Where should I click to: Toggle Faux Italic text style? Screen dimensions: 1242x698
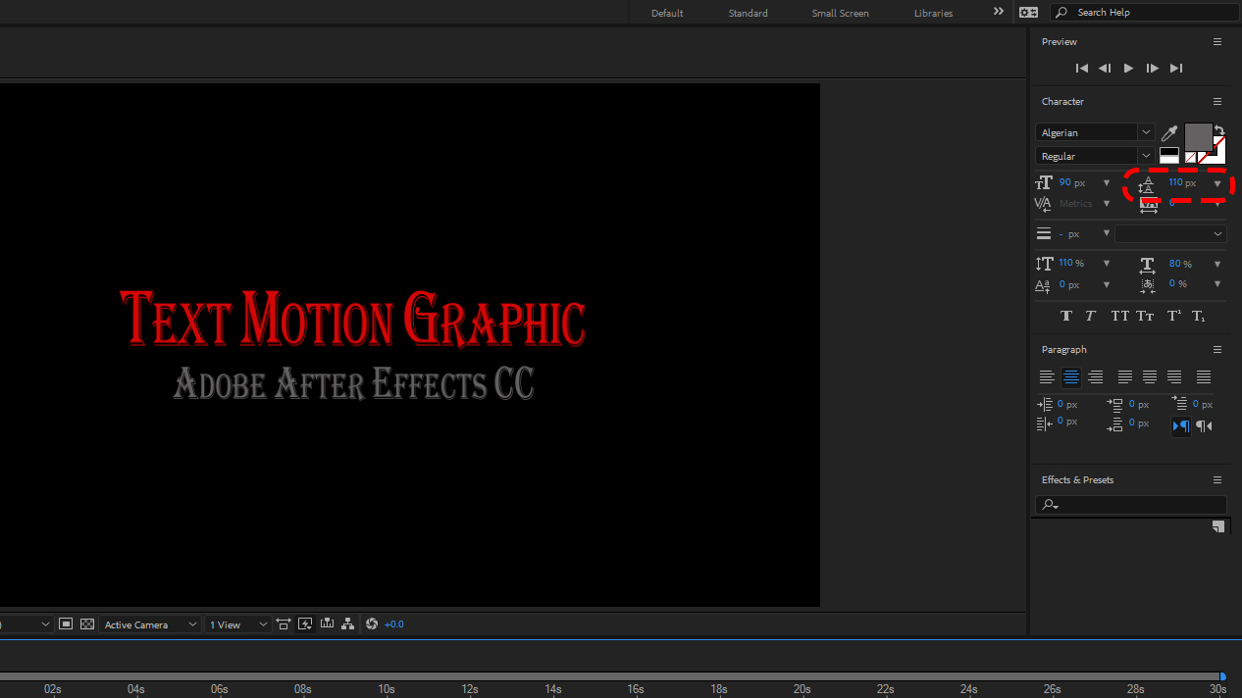click(1090, 316)
